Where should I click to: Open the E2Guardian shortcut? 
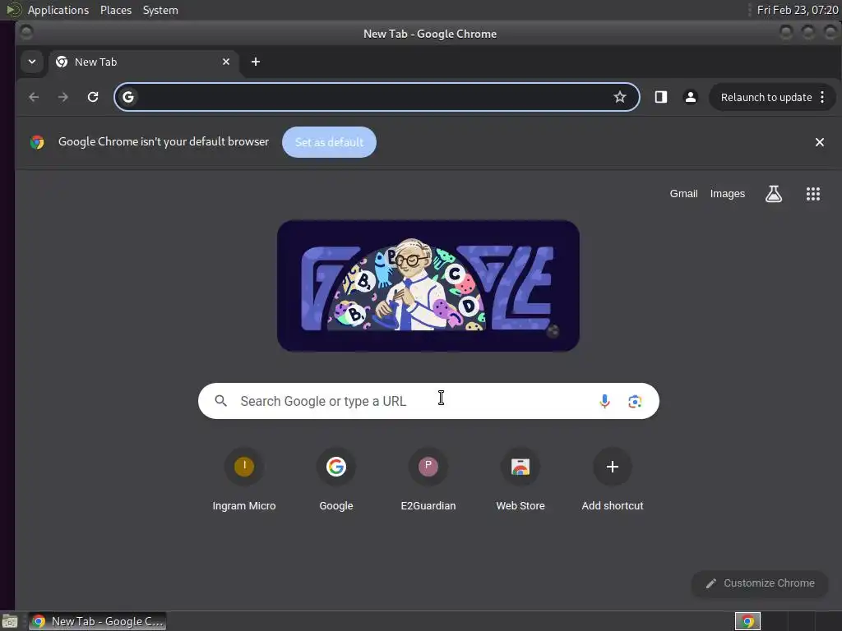(428, 479)
